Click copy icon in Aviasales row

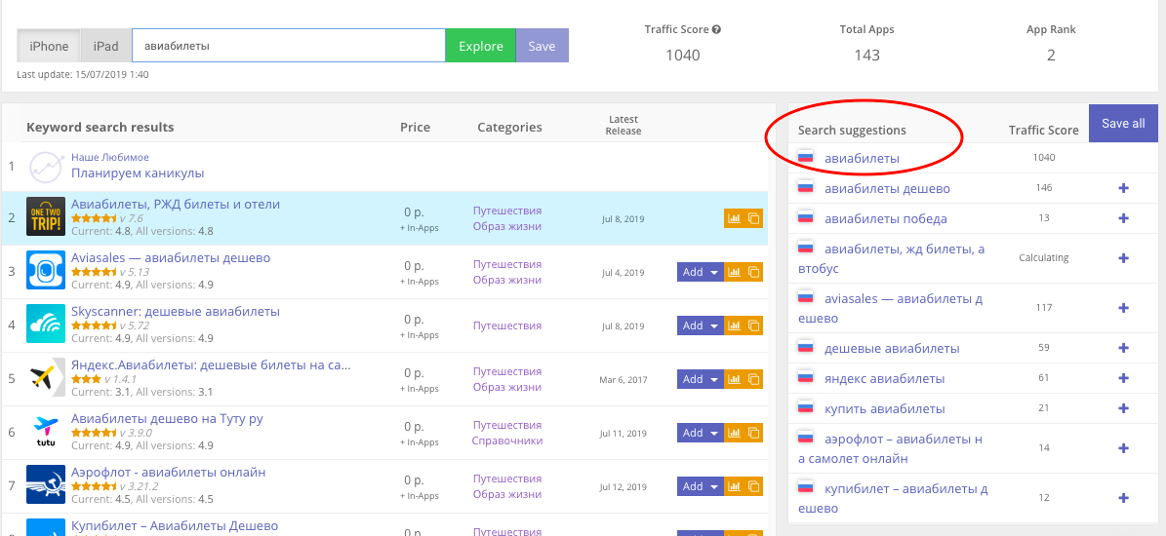coord(753,272)
